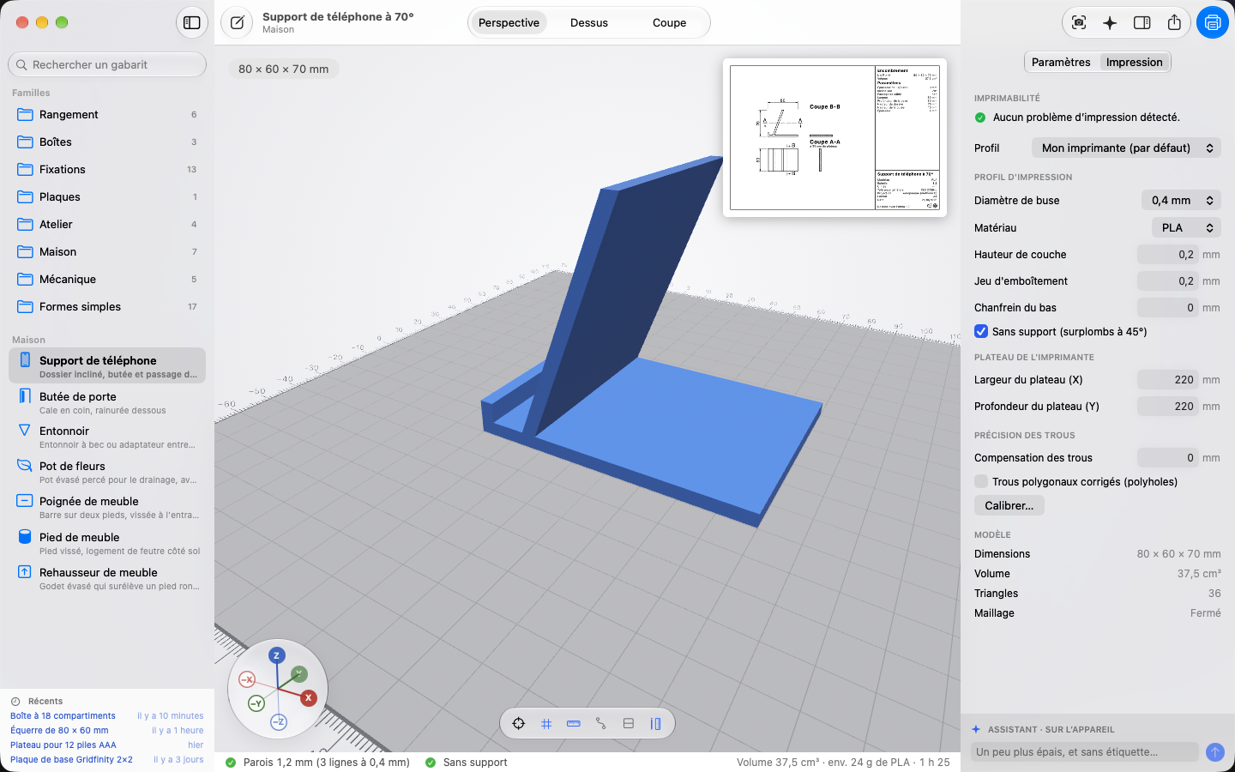
Task: Switch to the Paramètres tab
Action: 1061,62
